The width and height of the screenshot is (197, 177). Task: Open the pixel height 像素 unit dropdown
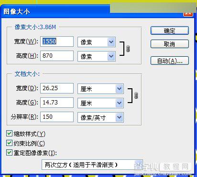point(97,56)
